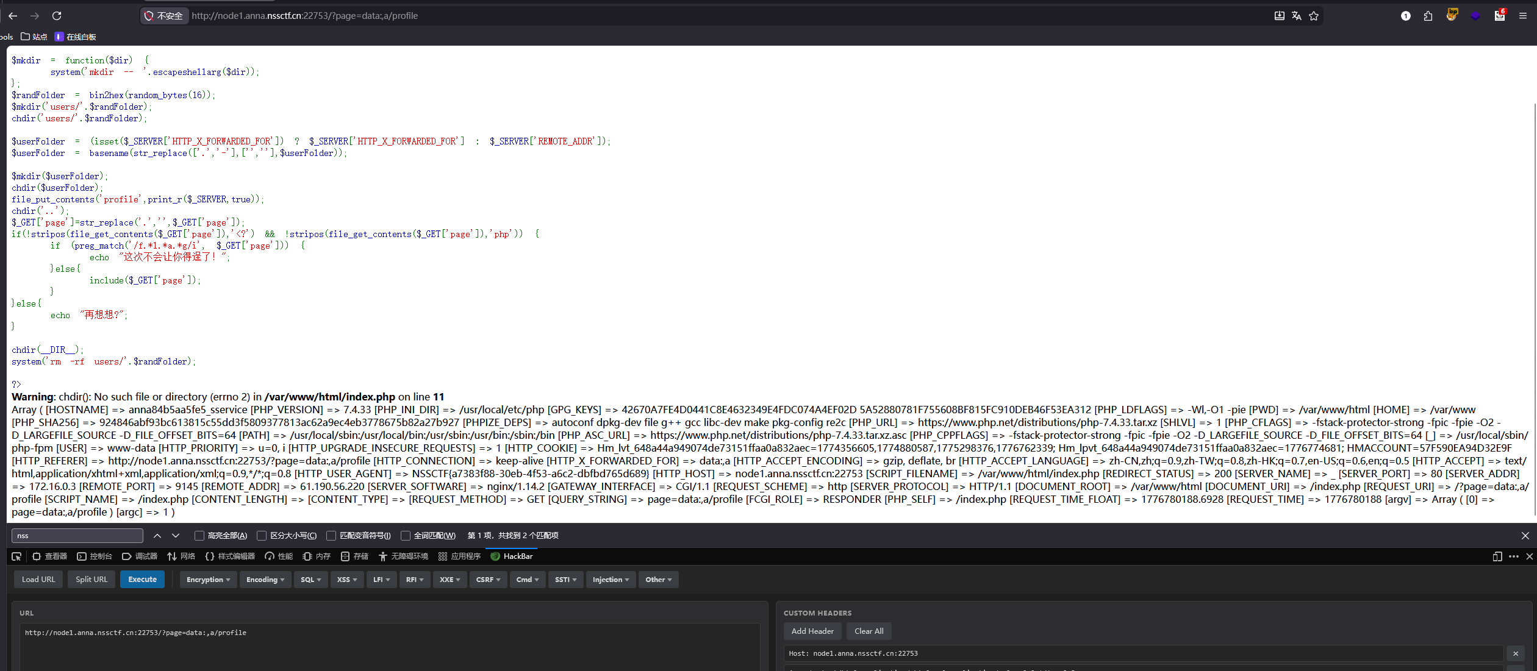1537x671 pixels.
Task: Check the 全词匹配 whole words option
Action: (x=406, y=536)
